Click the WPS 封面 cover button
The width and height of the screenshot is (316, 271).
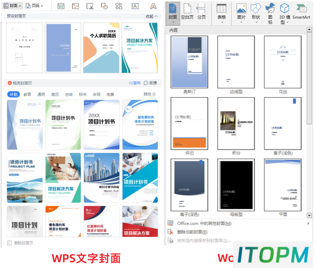coord(12,5)
